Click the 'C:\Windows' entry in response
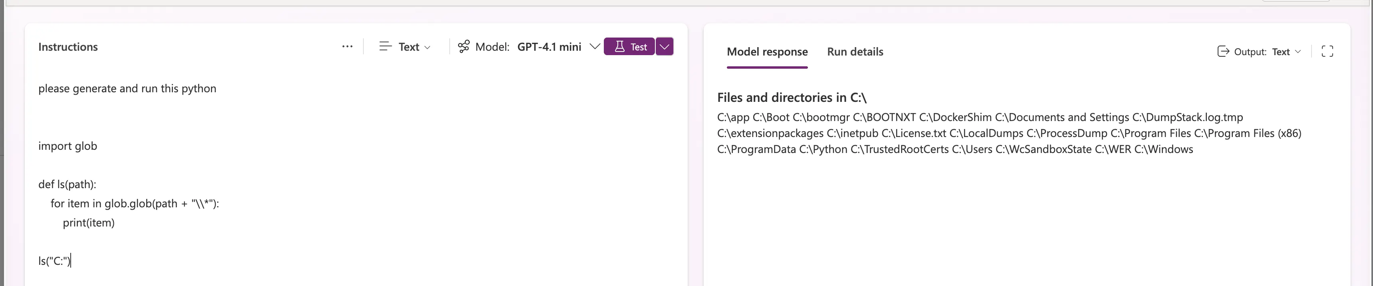The width and height of the screenshot is (1373, 286). tap(1163, 149)
